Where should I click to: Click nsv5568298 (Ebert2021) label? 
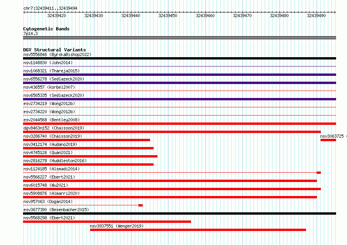[49, 218]
